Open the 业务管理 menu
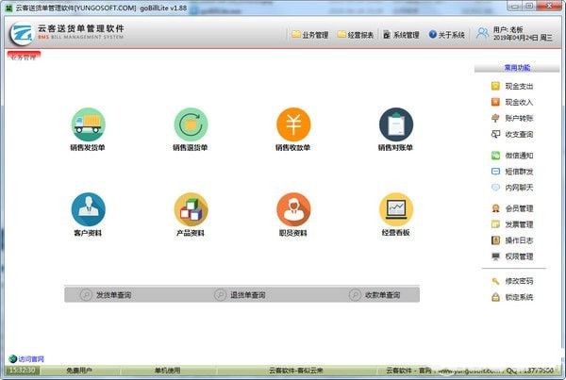 tap(310, 35)
